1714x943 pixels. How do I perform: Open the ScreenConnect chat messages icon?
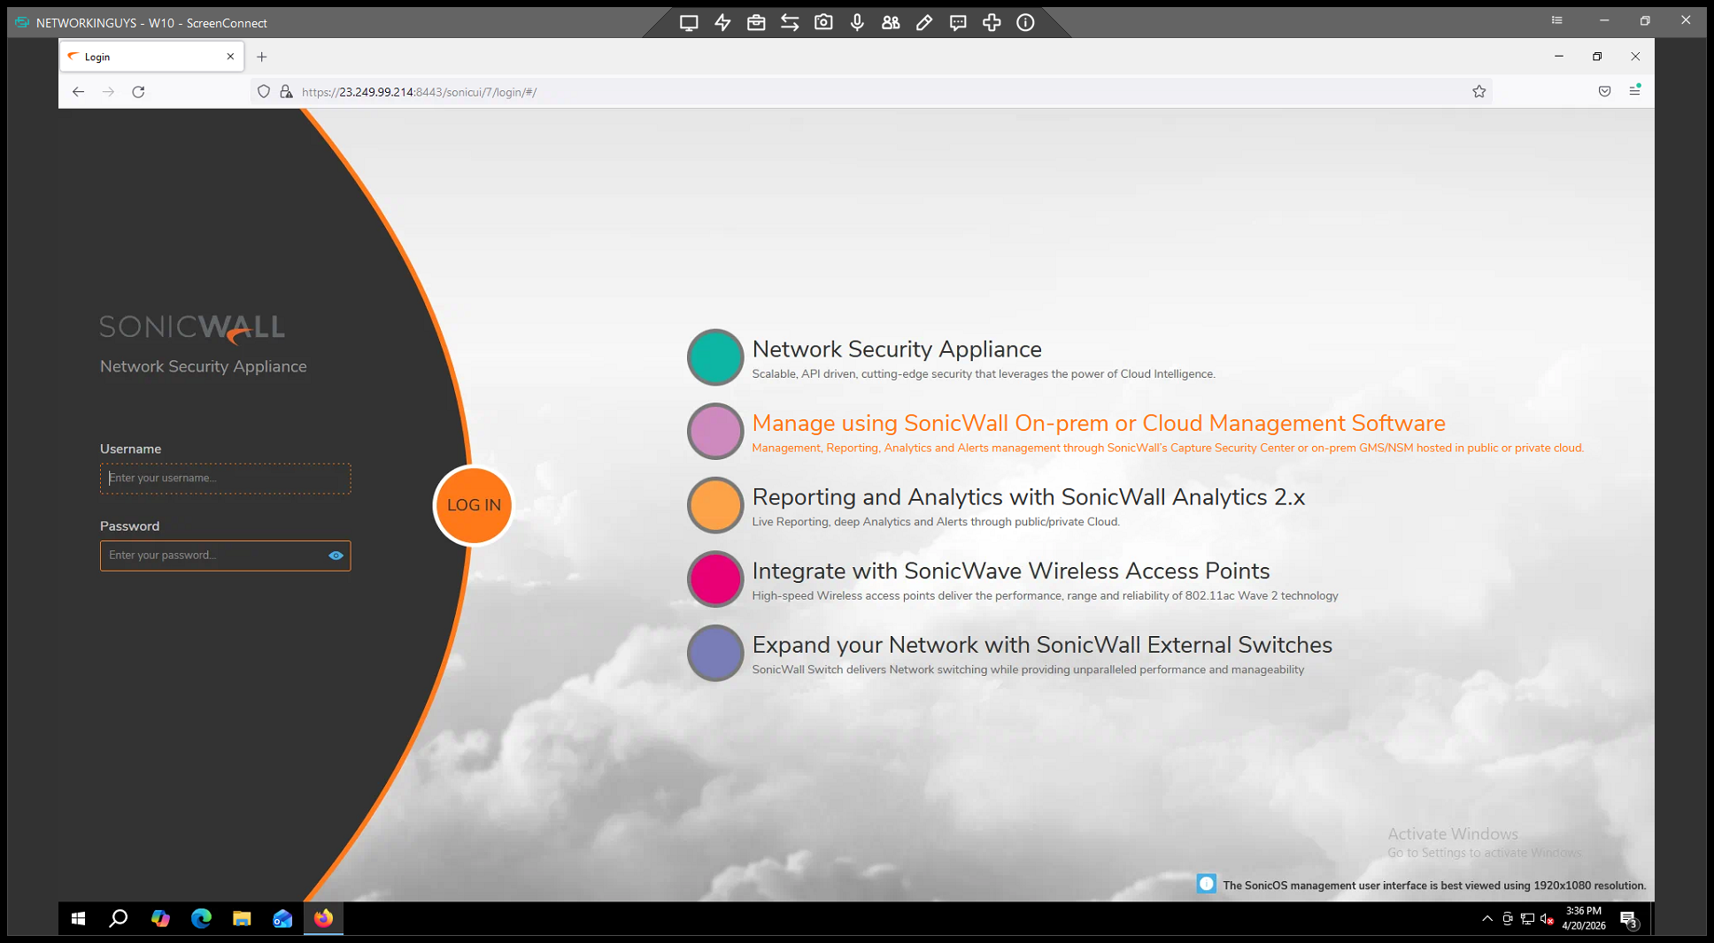tap(958, 23)
